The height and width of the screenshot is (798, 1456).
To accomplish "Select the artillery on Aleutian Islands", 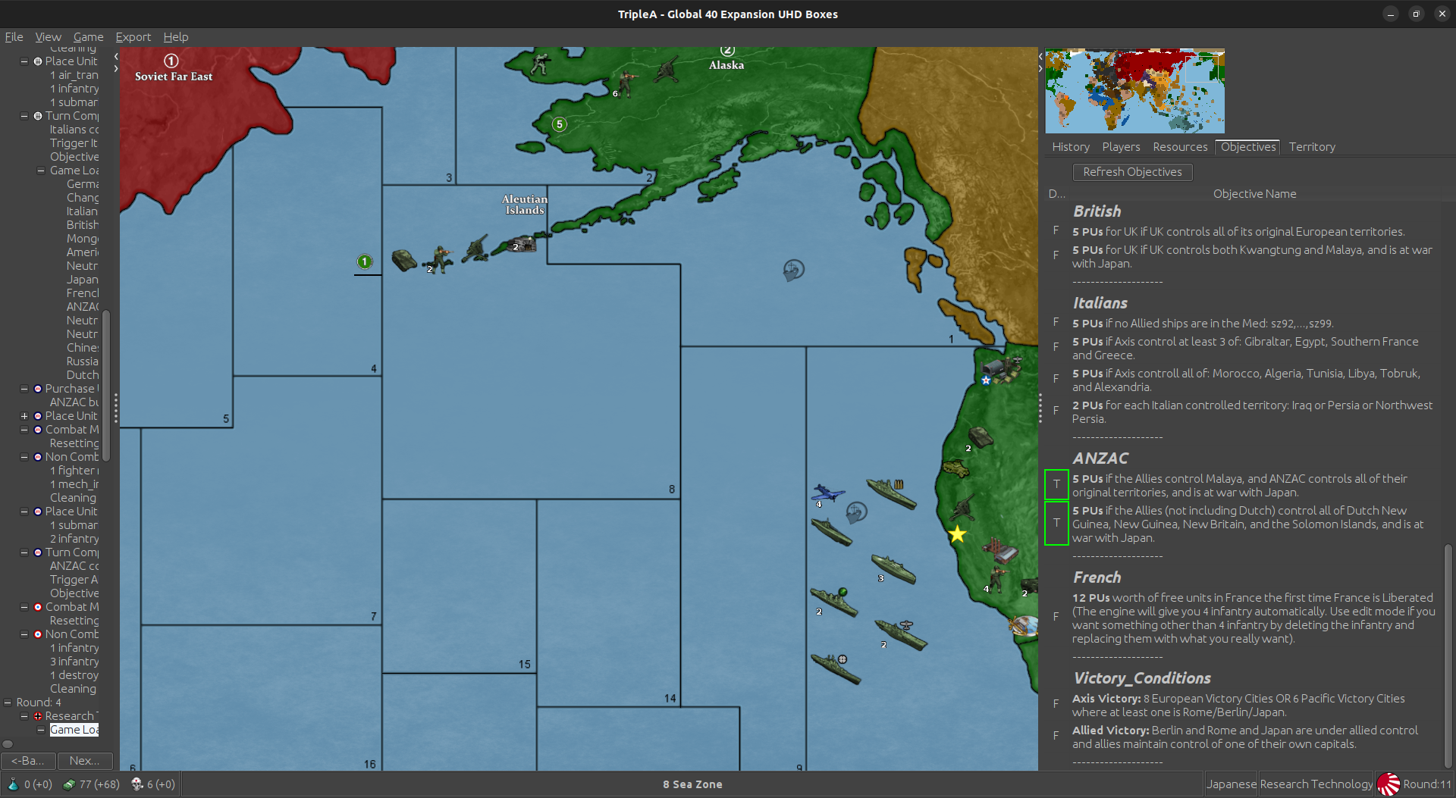I will point(475,249).
